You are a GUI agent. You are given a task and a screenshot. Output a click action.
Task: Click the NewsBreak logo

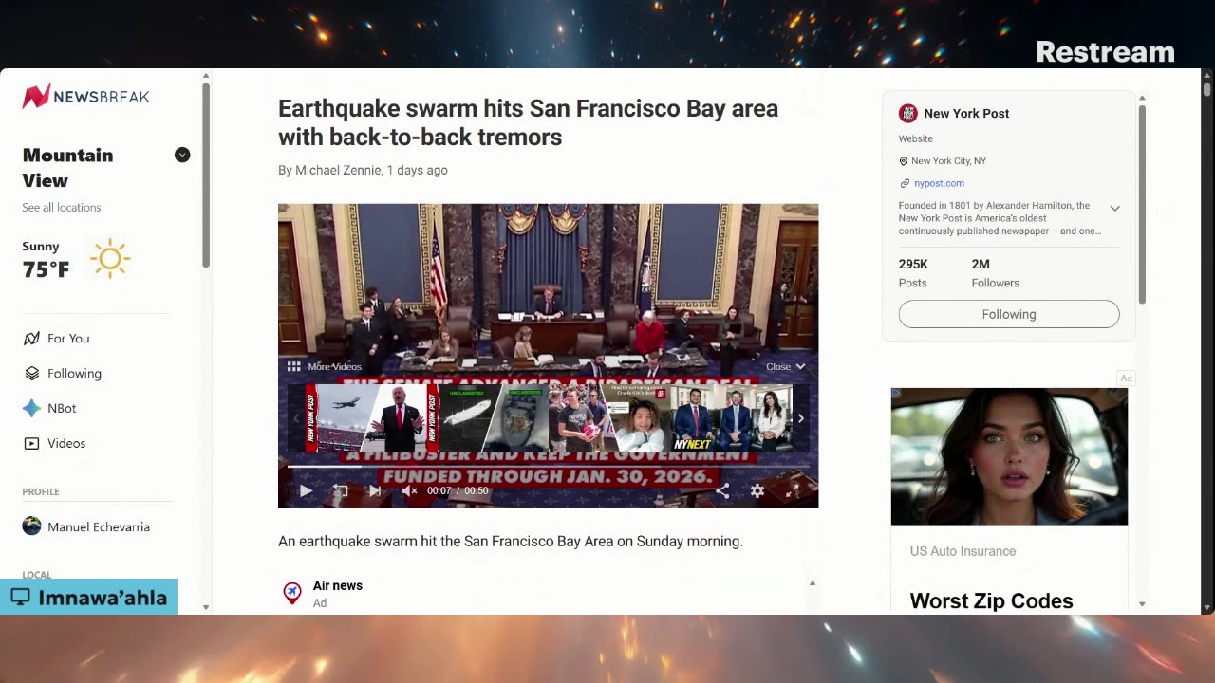coord(85,96)
